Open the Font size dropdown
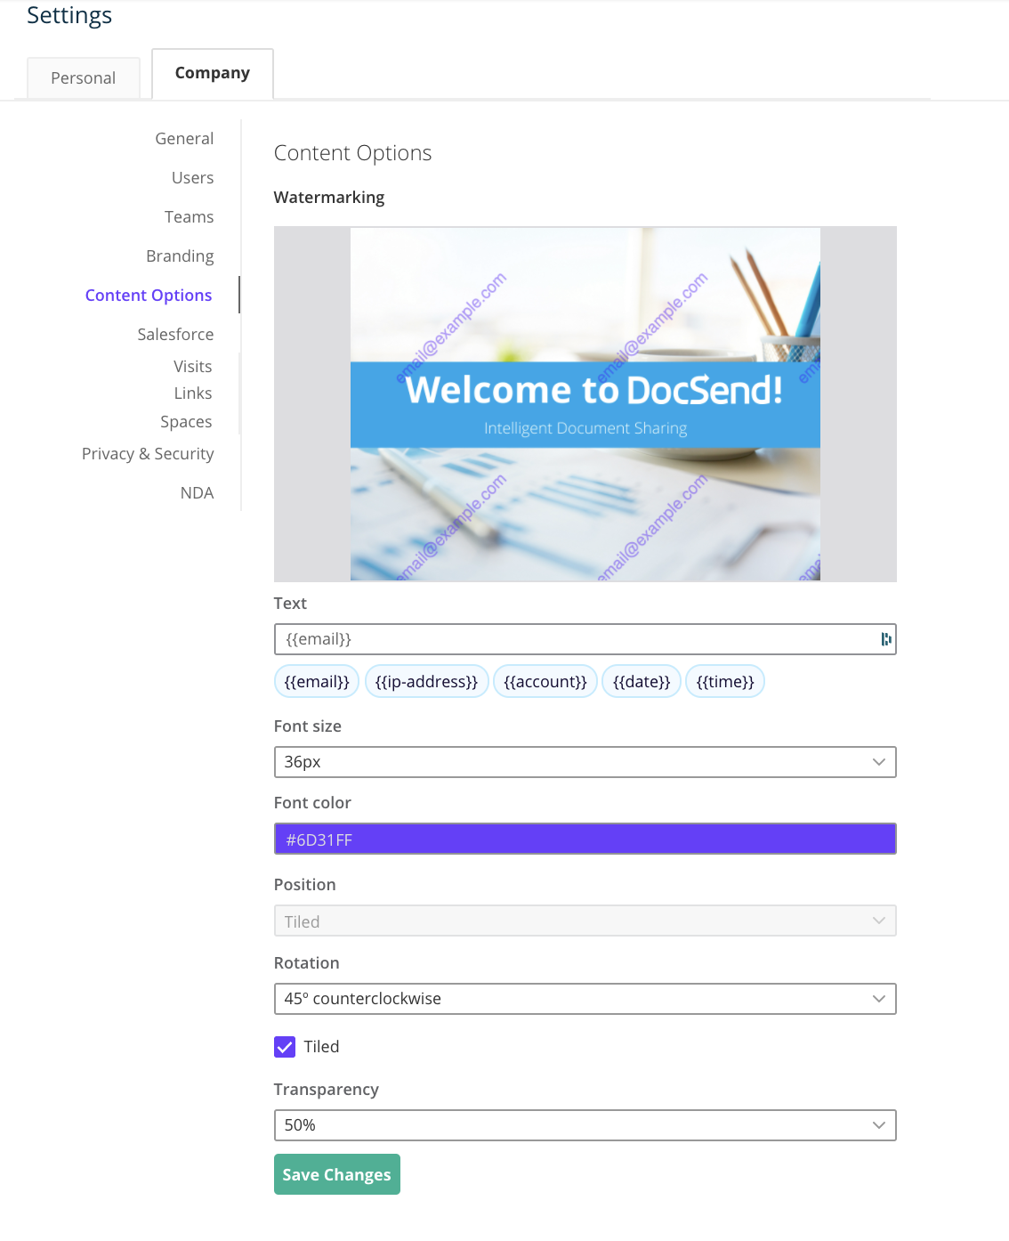This screenshot has height=1241, width=1009. [585, 762]
